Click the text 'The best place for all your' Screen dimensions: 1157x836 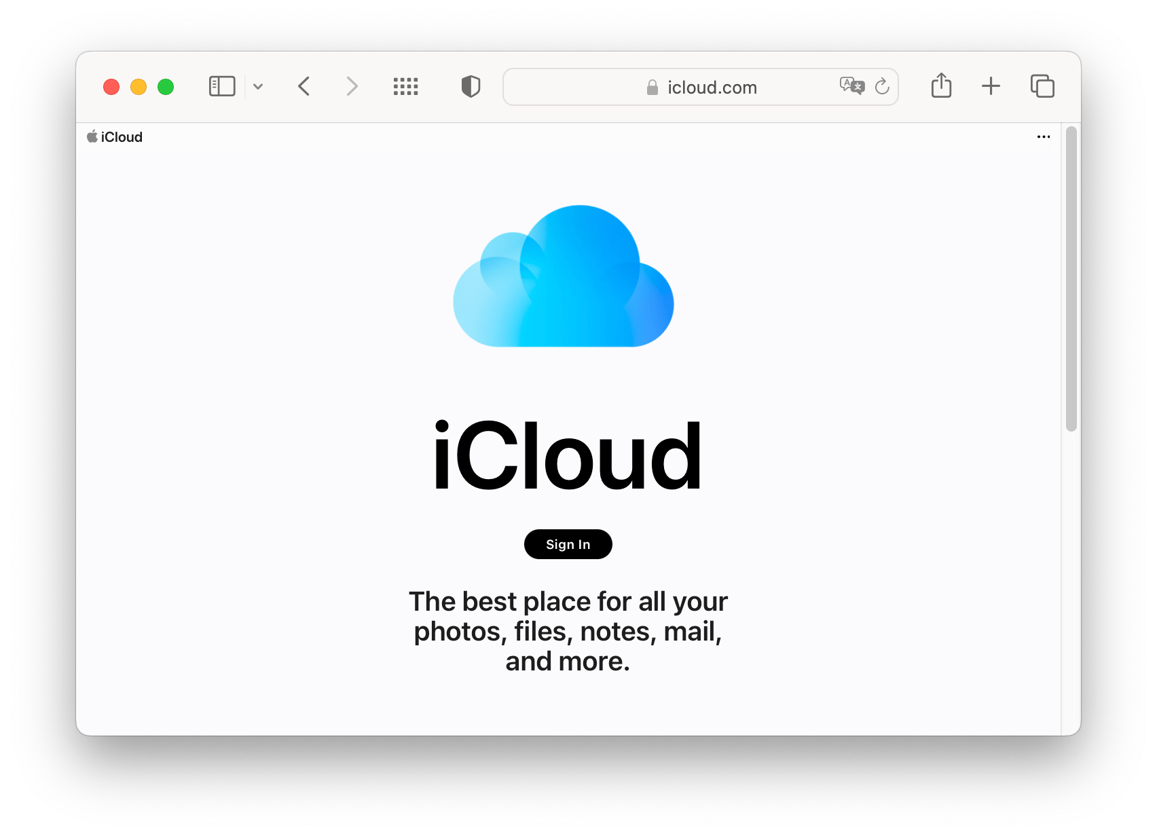coord(568,602)
